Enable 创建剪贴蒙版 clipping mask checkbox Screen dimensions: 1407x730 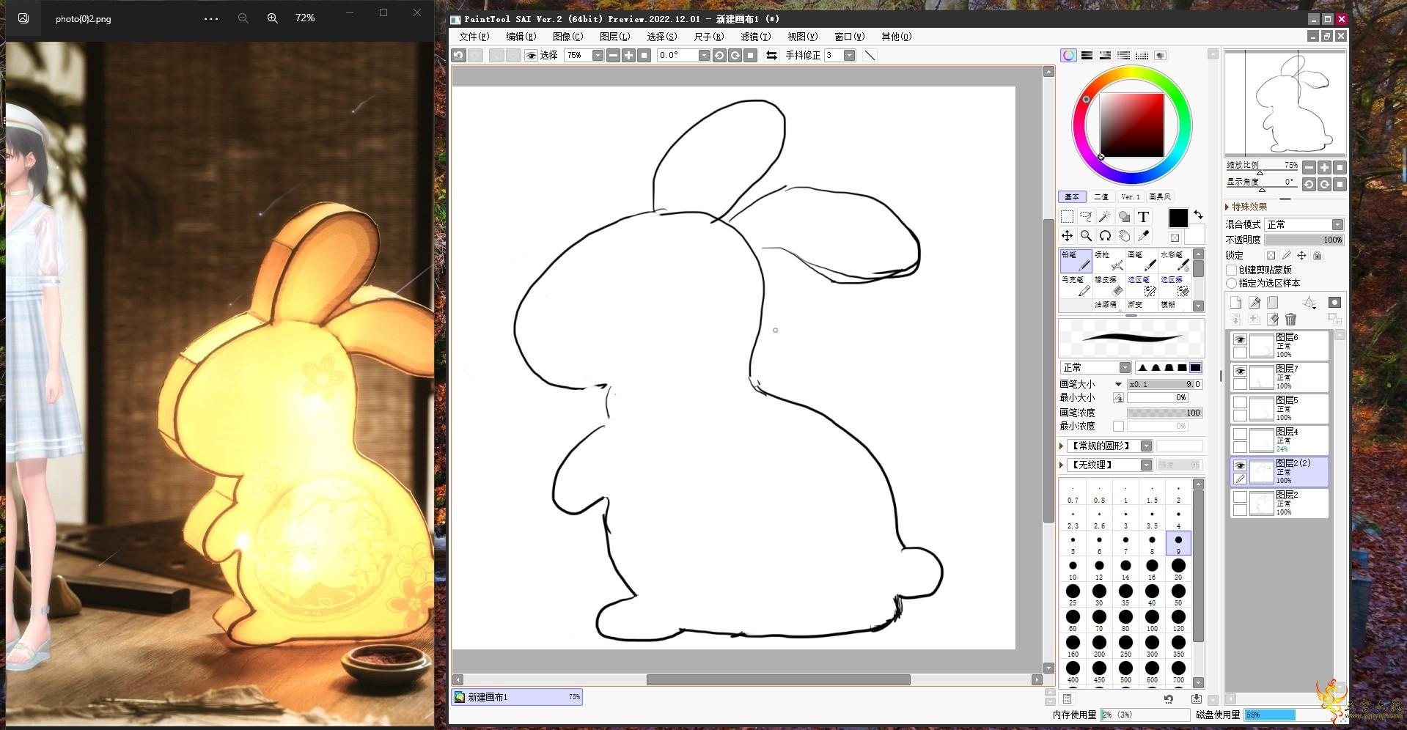1232,270
